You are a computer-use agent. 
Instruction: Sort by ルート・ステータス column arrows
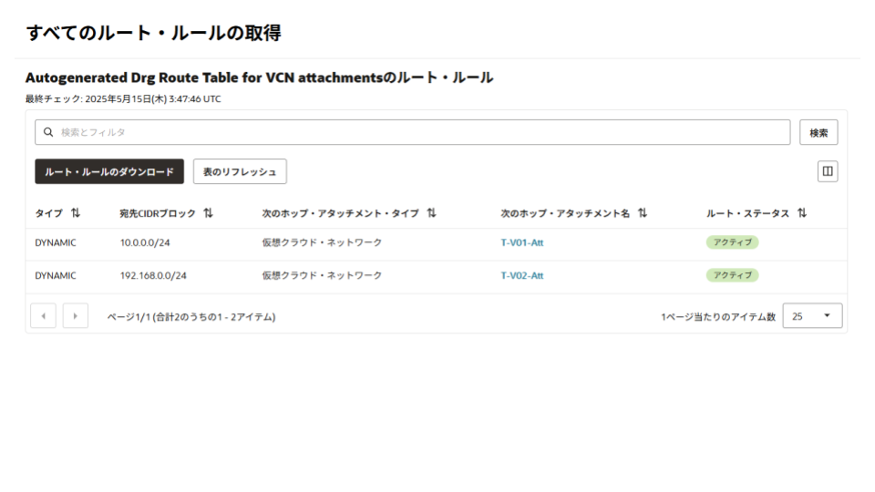[802, 213]
